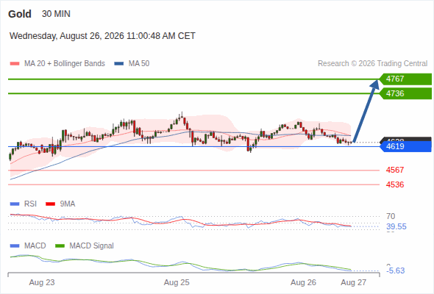The width and height of the screenshot is (434, 294).
Task: Click the blue MA 50 legend swatch
Action: (x=119, y=64)
